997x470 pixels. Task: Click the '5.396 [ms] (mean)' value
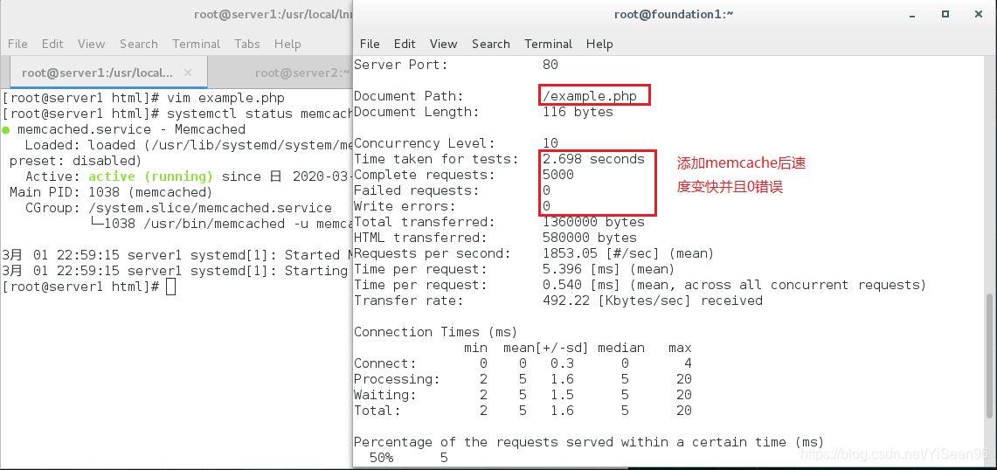click(x=608, y=269)
